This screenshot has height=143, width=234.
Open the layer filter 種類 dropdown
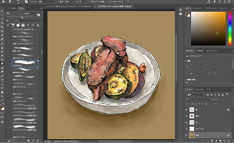195,95
